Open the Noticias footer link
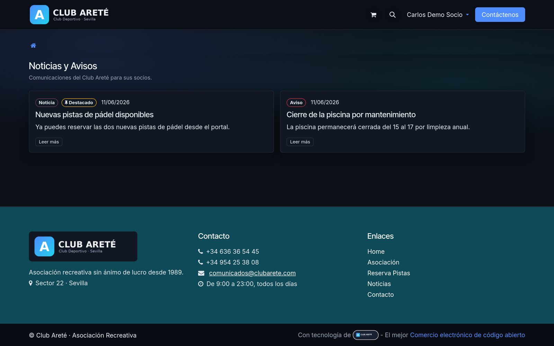Screen dimensions: 554x346 379,284
